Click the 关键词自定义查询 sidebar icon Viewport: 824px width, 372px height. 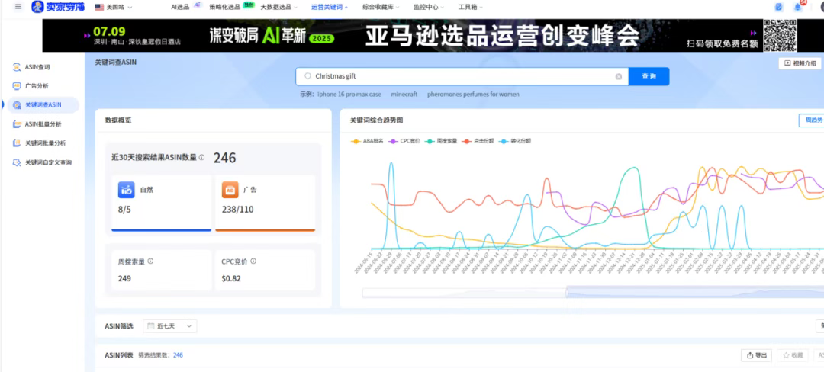click(x=17, y=162)
